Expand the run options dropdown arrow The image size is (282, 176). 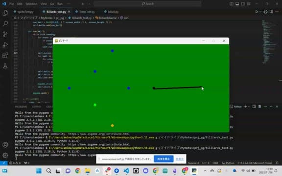(x=260, y=12)
